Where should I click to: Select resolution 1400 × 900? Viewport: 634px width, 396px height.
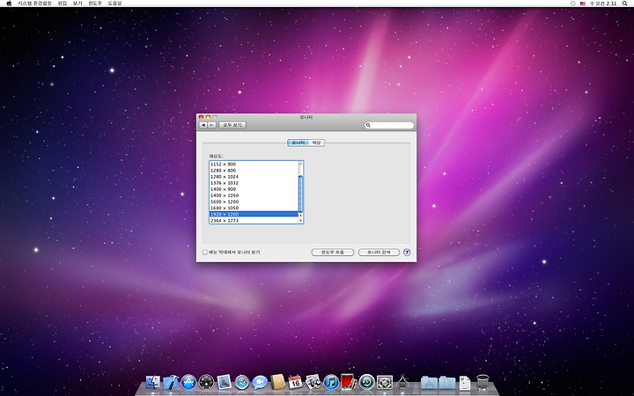coord(254,189)
